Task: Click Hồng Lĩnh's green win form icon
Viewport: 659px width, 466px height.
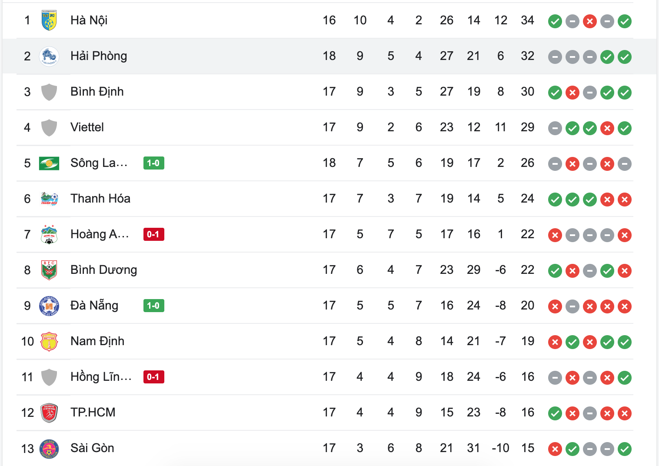Action: [625, 378]
